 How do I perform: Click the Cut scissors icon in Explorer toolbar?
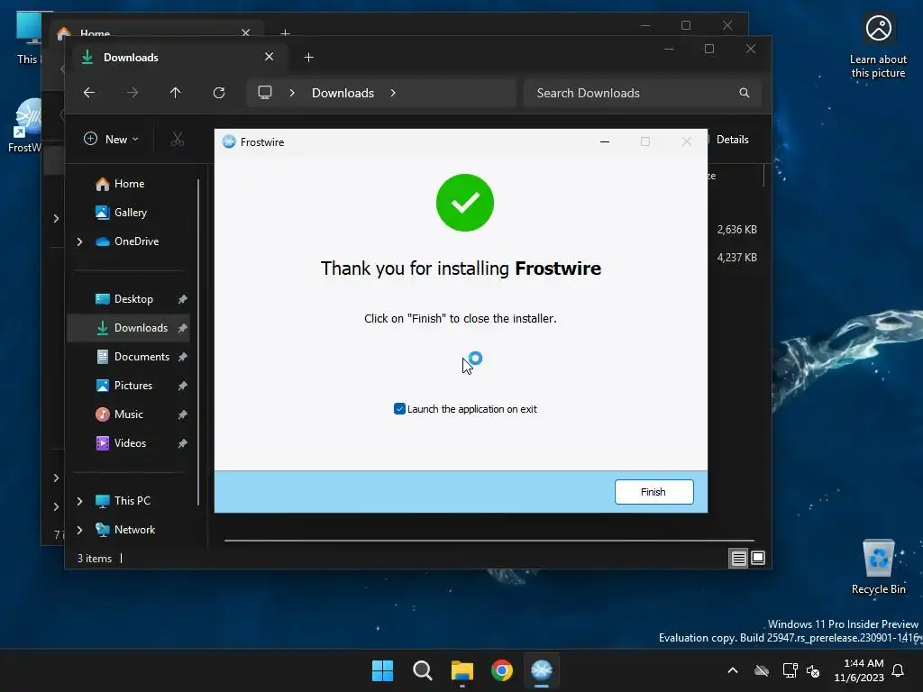[x=178, y=140]
